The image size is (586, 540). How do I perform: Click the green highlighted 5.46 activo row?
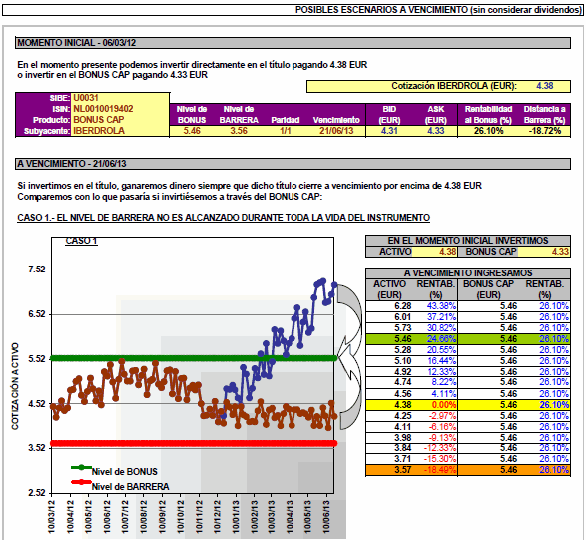[468, 339]
